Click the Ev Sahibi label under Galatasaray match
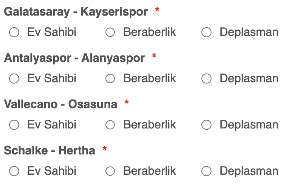Viewport: 287px width, 186px height. (x=52, y=32)
